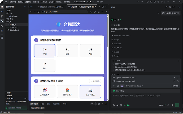The height and width of the screenshot is (114, 183).
Task: Go forward in the preview browser
Action: click(x=34, y=12)
